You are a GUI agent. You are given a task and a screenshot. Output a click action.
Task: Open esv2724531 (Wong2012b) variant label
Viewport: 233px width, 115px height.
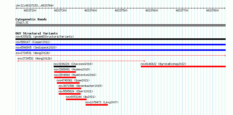(x=33, y=53)
